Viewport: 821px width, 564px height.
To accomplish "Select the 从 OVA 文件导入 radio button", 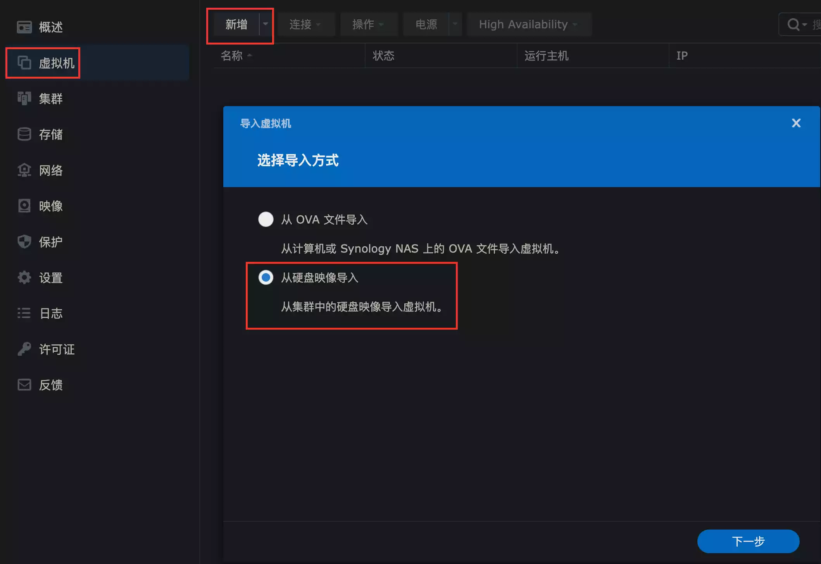I will click(x=266, y=219).
